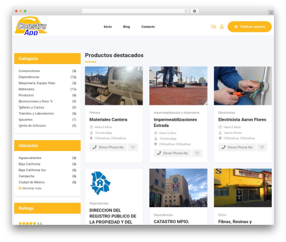Open DIRECCION DEL REGISTRO PUBLICO listing title
Image resolution: width=286 pixels, height=242 pixels.
pos(113,216)
